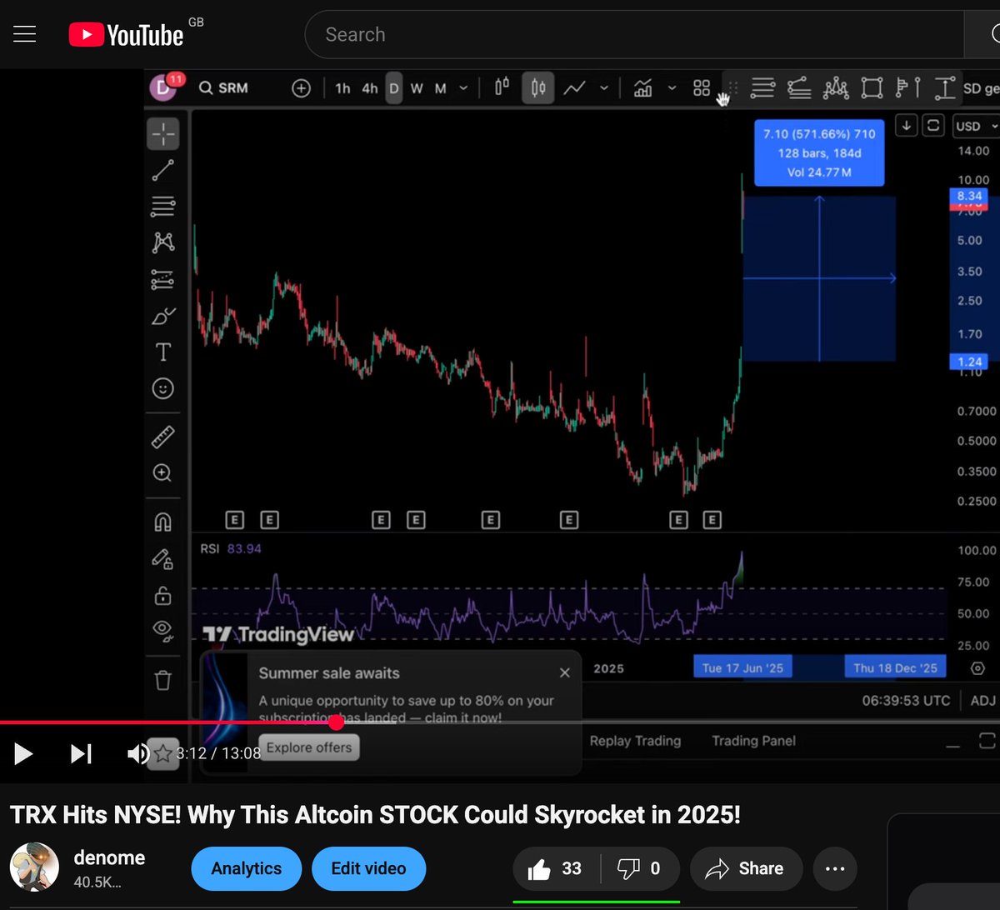Select the 4h timeframe

(369, 87)
